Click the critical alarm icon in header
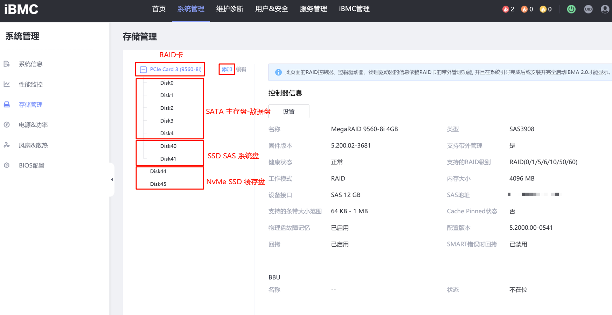This screenshot has width=612, height=315. pyautogui.click(x=505, y=9)
